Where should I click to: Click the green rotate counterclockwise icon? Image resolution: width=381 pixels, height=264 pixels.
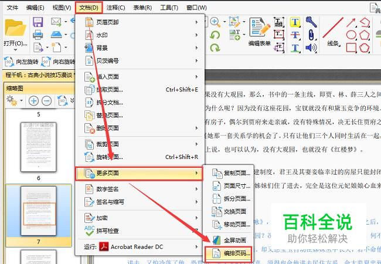[x=215, y=35]
